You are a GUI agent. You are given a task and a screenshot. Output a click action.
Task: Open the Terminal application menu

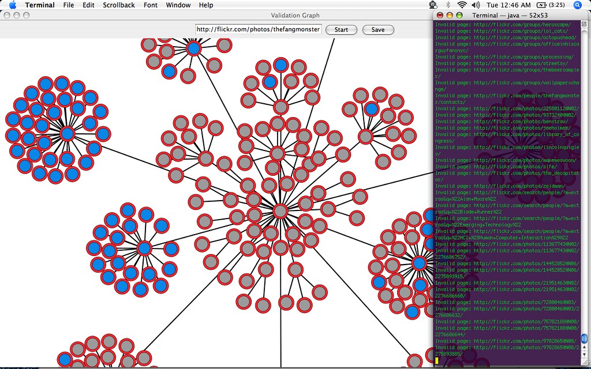pyautogui.click(x=40, y=5)
